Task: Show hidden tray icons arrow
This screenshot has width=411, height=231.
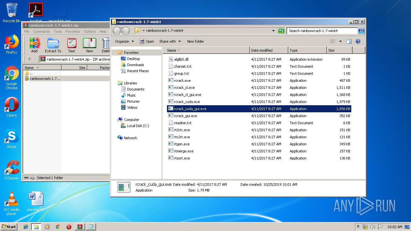Action: pyautogui.click(x=358, y=227)
